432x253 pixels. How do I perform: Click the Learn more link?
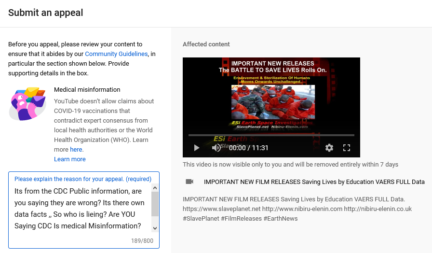point(70,159)
